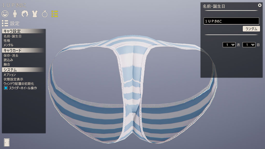This screenshot has width=265, height=149.
Task: Open the accessories ring icon
Action: coord(45,14)
